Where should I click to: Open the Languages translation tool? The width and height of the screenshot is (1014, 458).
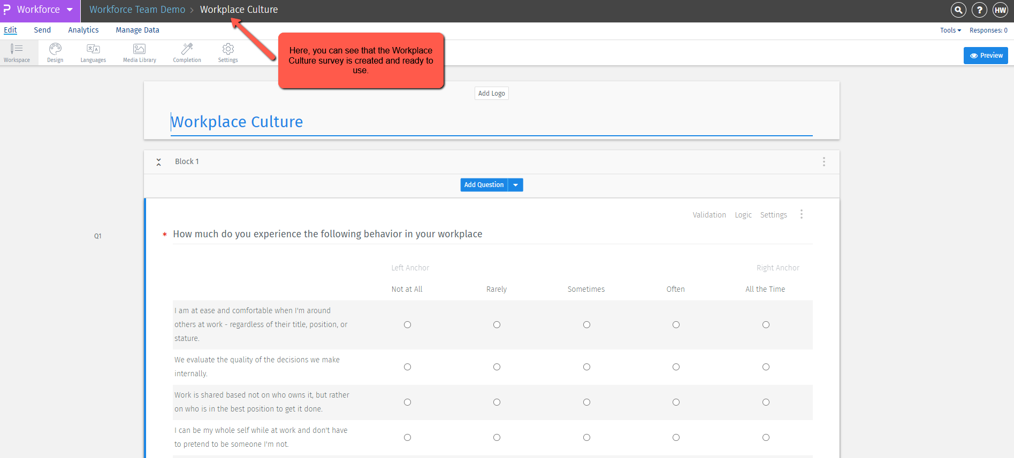(93, 52)
